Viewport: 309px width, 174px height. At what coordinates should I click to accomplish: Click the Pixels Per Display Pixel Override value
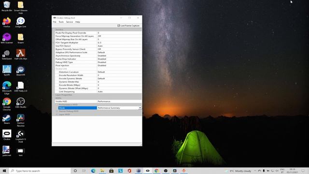(x=119, y=33)
